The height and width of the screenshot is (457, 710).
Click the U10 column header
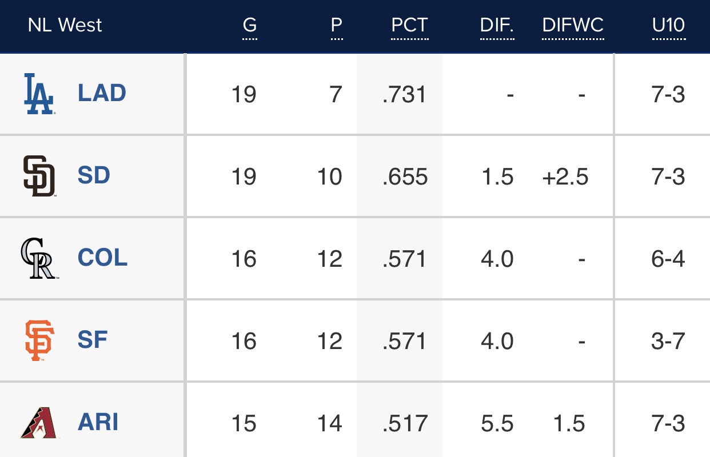(x=668, y=26)
